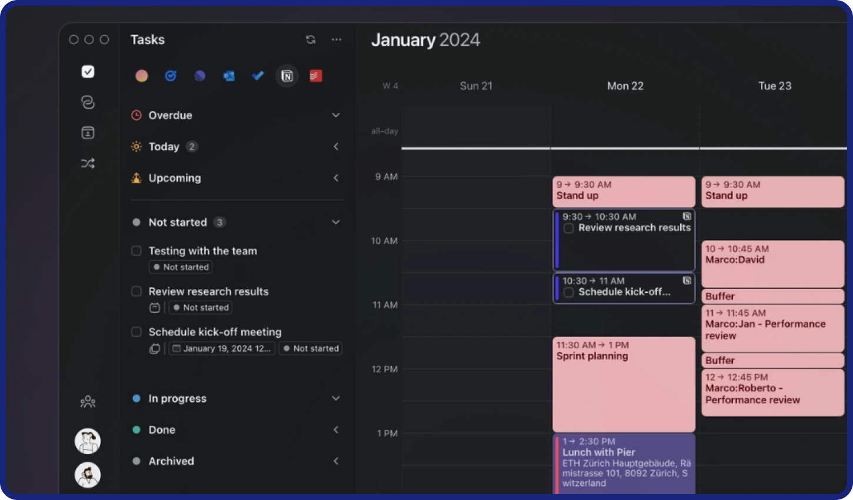Screen dimensions: 853x500
Task: Open the Tasks more options menu
Action: tap(336, 39)
